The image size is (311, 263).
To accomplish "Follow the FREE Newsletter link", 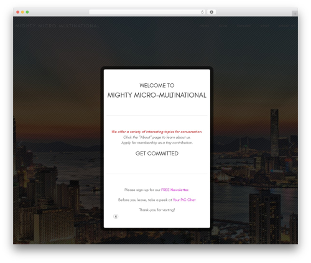I will pyautogui.click(x=175, y=190).
